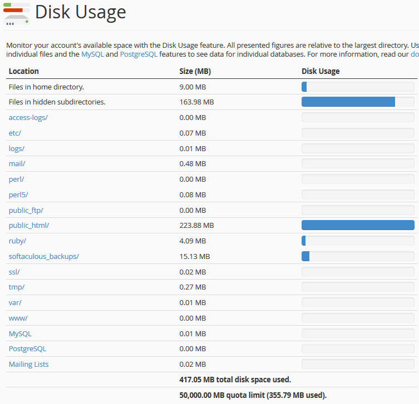Screen dimensions: 419x404
Task: Open the mail/ directory link
Action: [17, 163]
